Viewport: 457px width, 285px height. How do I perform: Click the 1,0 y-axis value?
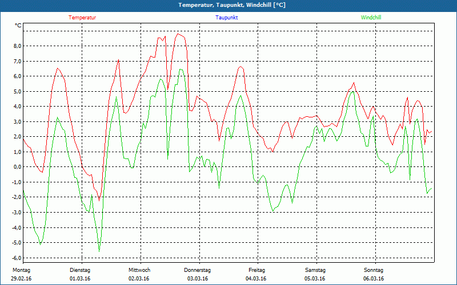click(17, 152)
